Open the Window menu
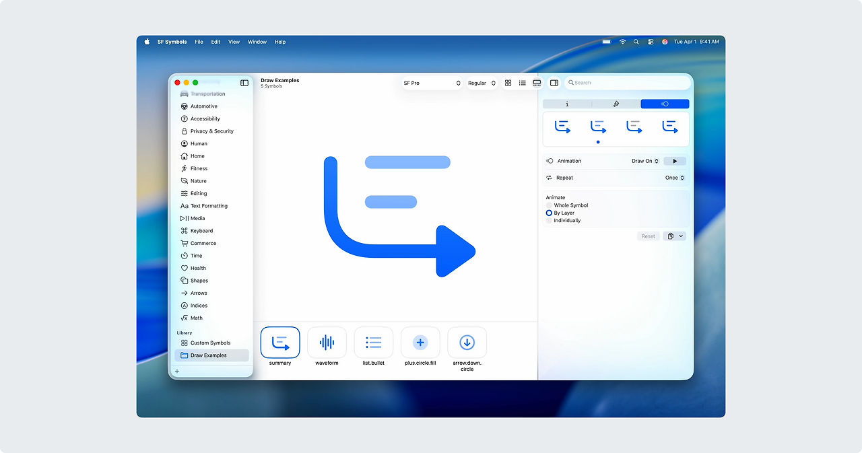Screen dimensions: 862x453 pos(257,42)
